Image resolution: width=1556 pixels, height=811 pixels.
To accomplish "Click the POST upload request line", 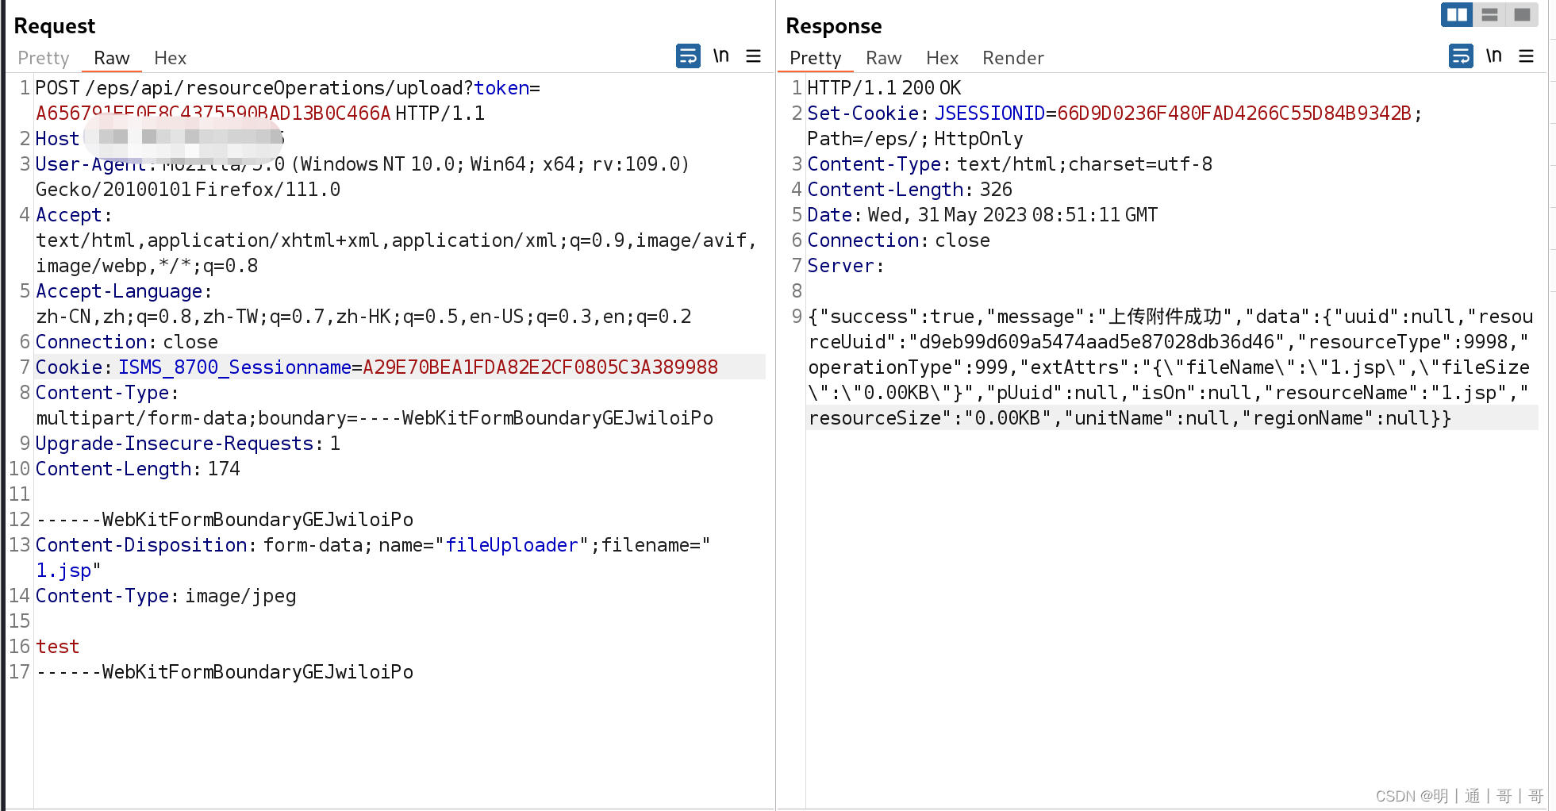I will click(x=287, y=88).
